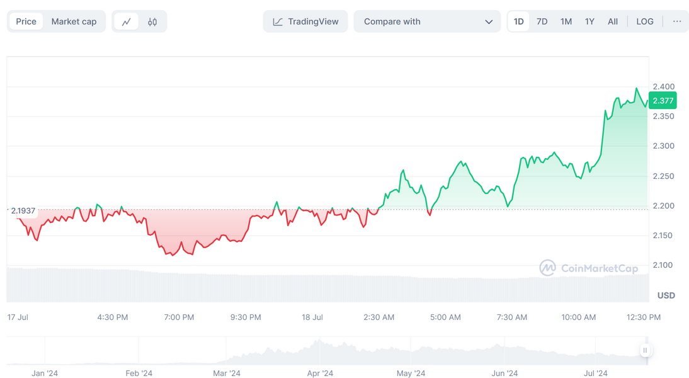The image size is (689, 378).
Task: Choose the 1Y time range
Action: [x=589, y=21]
